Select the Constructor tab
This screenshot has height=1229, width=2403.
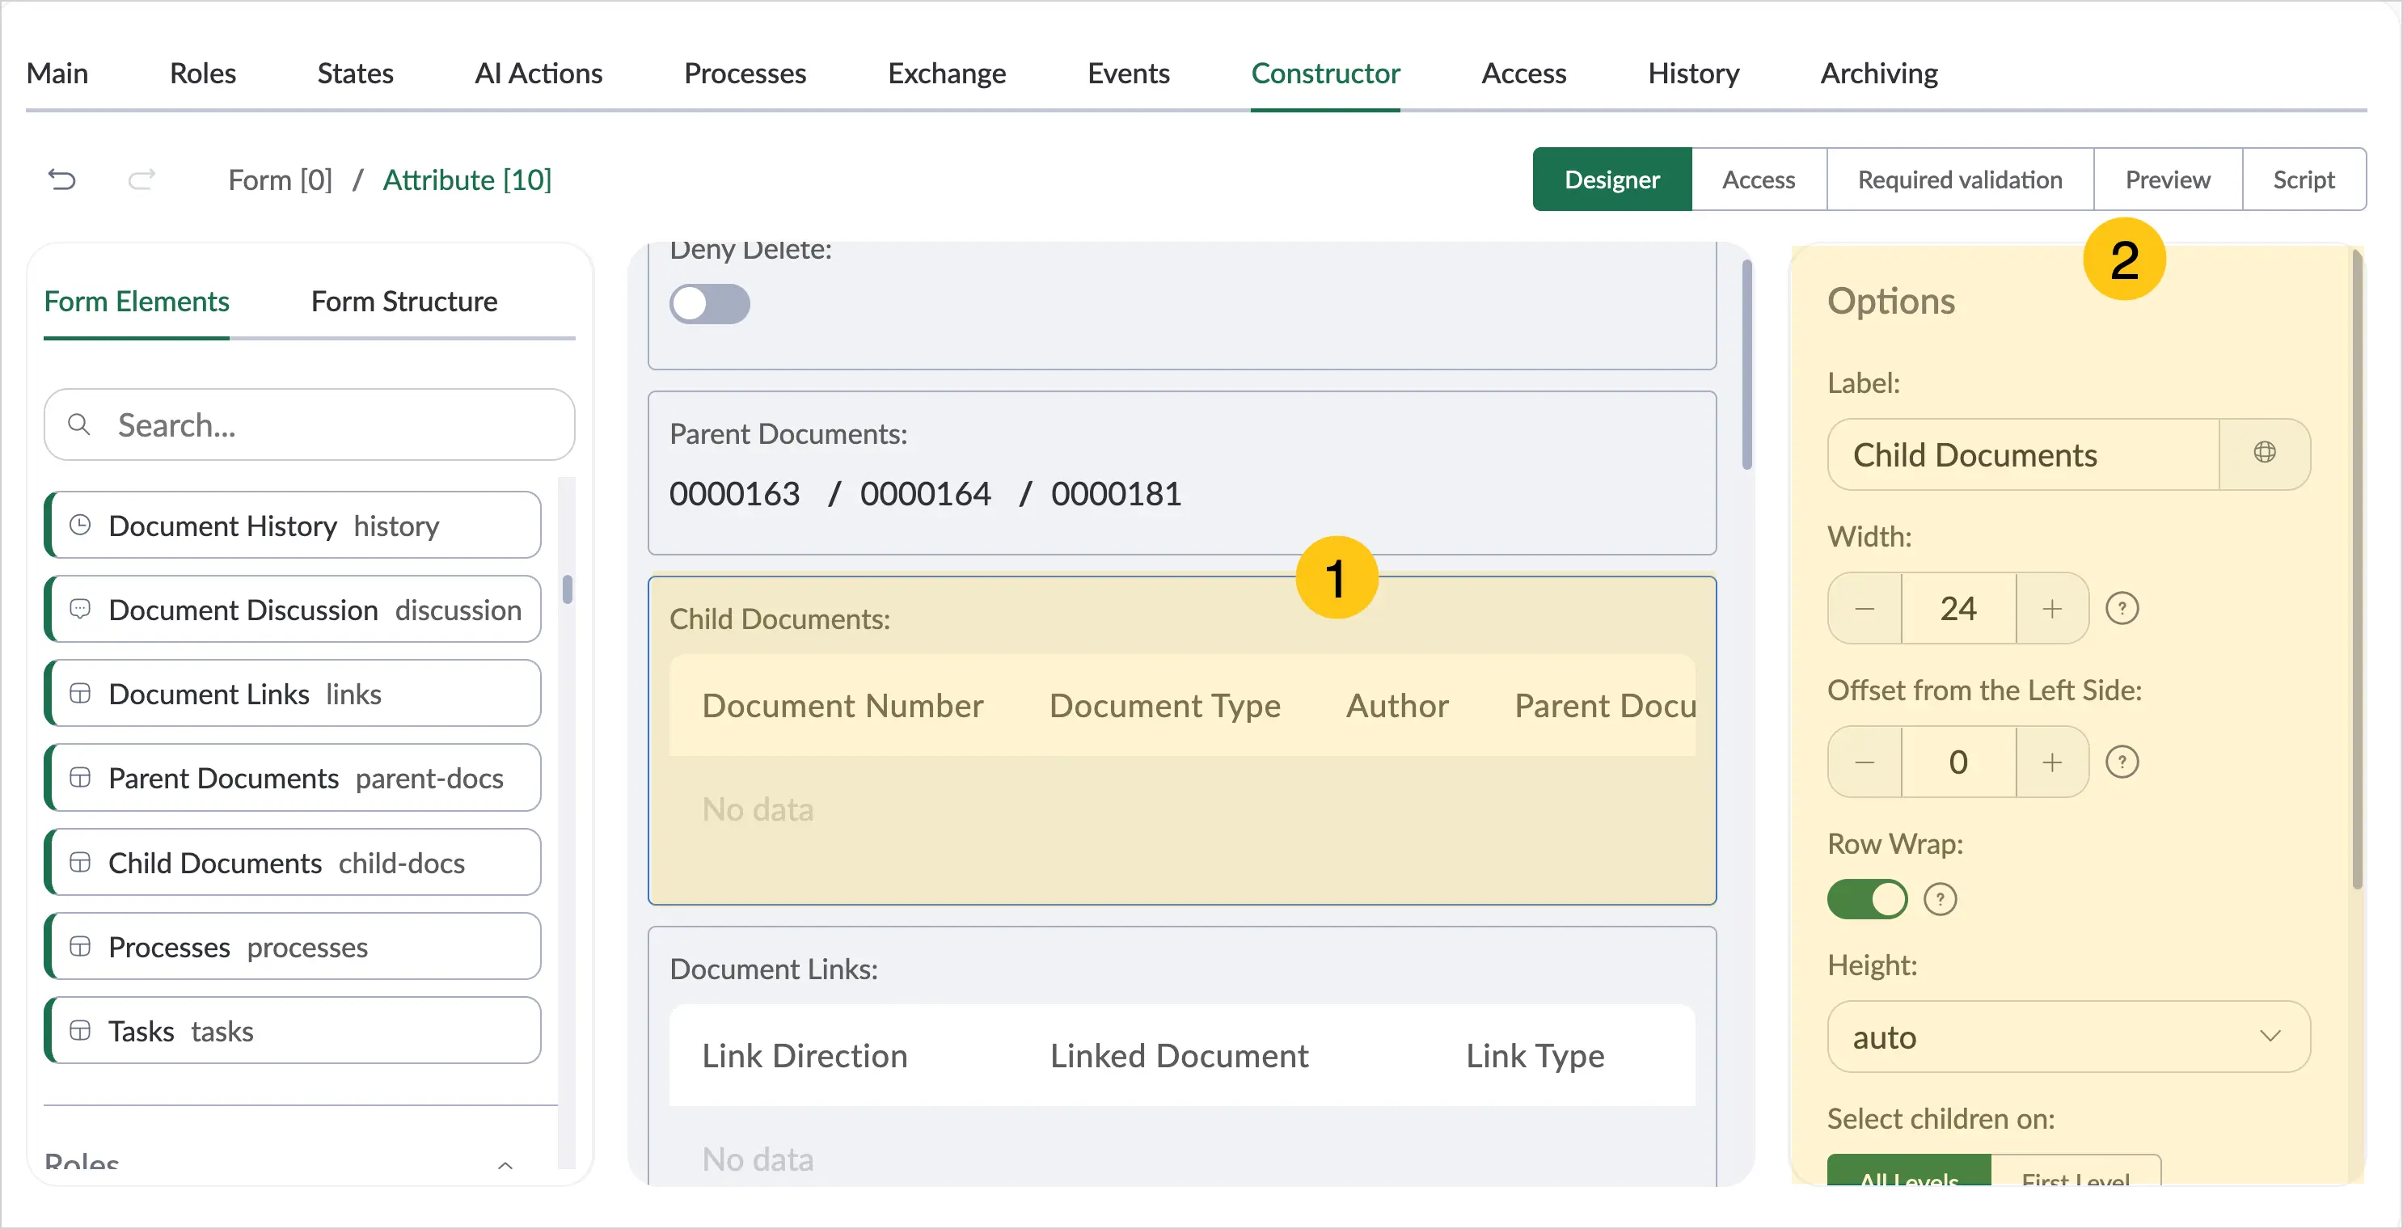(x=1325, y=73)
